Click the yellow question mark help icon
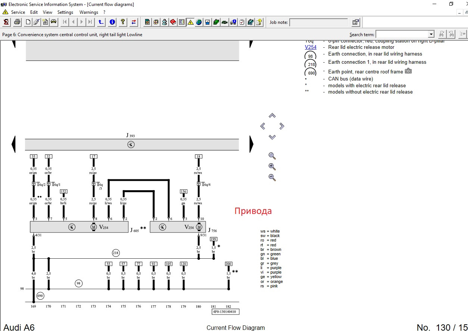This screenshot has height=331, width=468. coord(123,22)
